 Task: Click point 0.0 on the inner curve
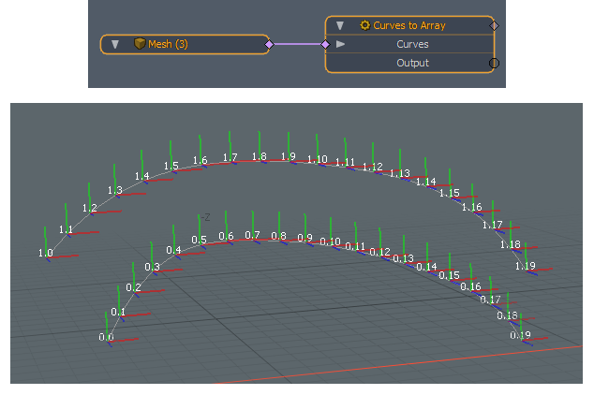[x=107, y=338]
